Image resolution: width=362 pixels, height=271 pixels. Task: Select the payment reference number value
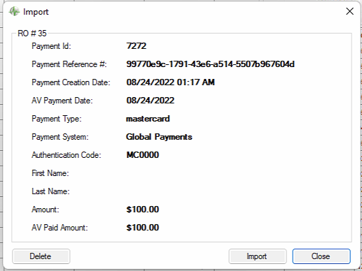coord(210,64)
